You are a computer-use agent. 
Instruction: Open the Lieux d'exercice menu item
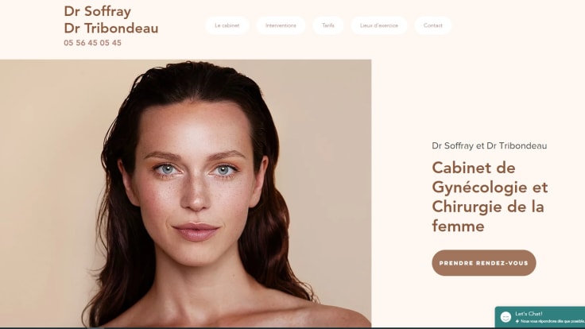[x=378, y=25]
